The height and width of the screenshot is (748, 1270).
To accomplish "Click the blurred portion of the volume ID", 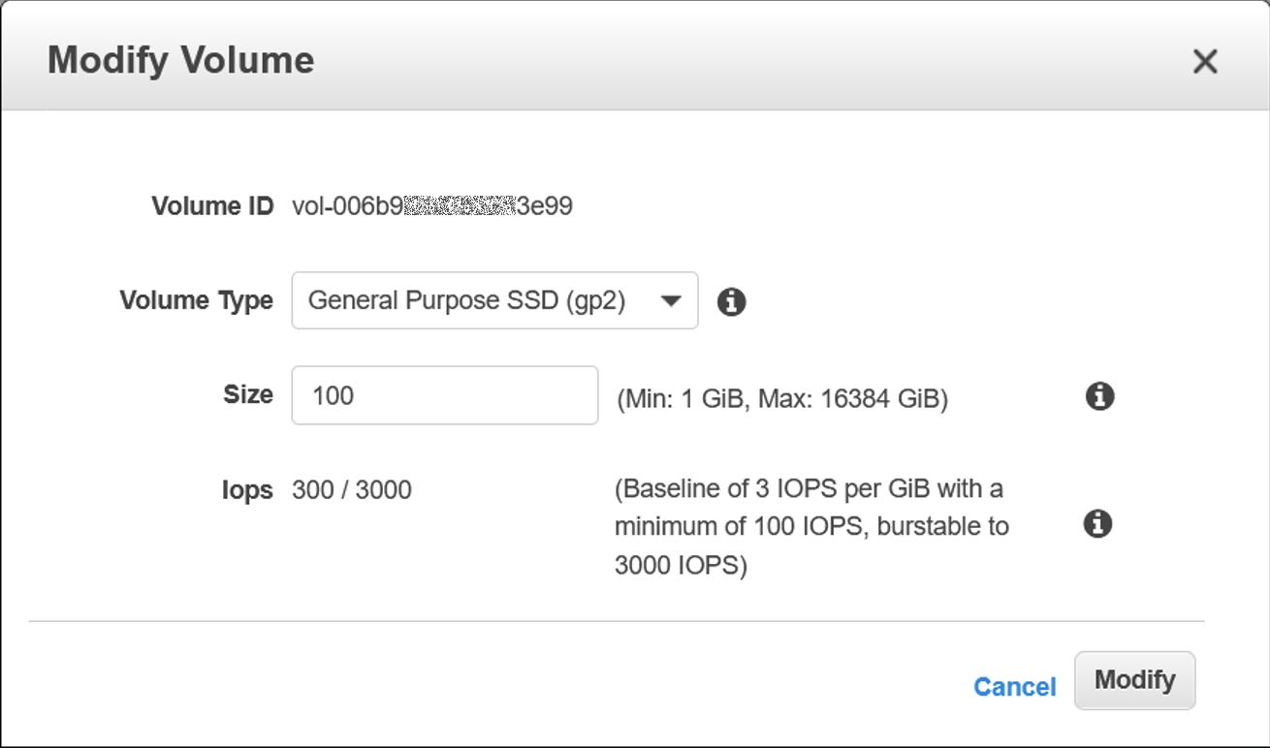I will [x=458, y=206].
